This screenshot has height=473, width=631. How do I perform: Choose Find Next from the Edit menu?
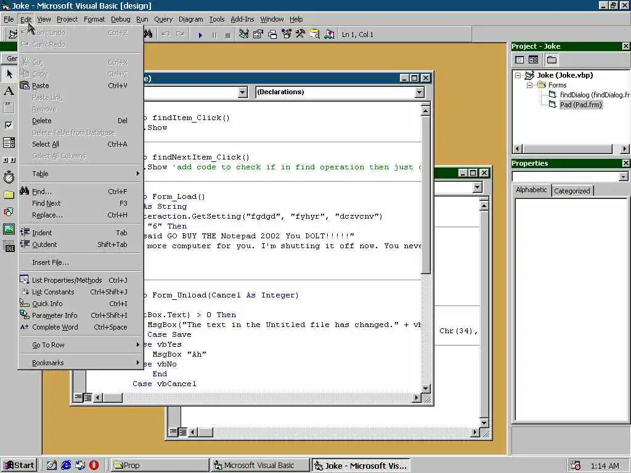coord(81,203)
